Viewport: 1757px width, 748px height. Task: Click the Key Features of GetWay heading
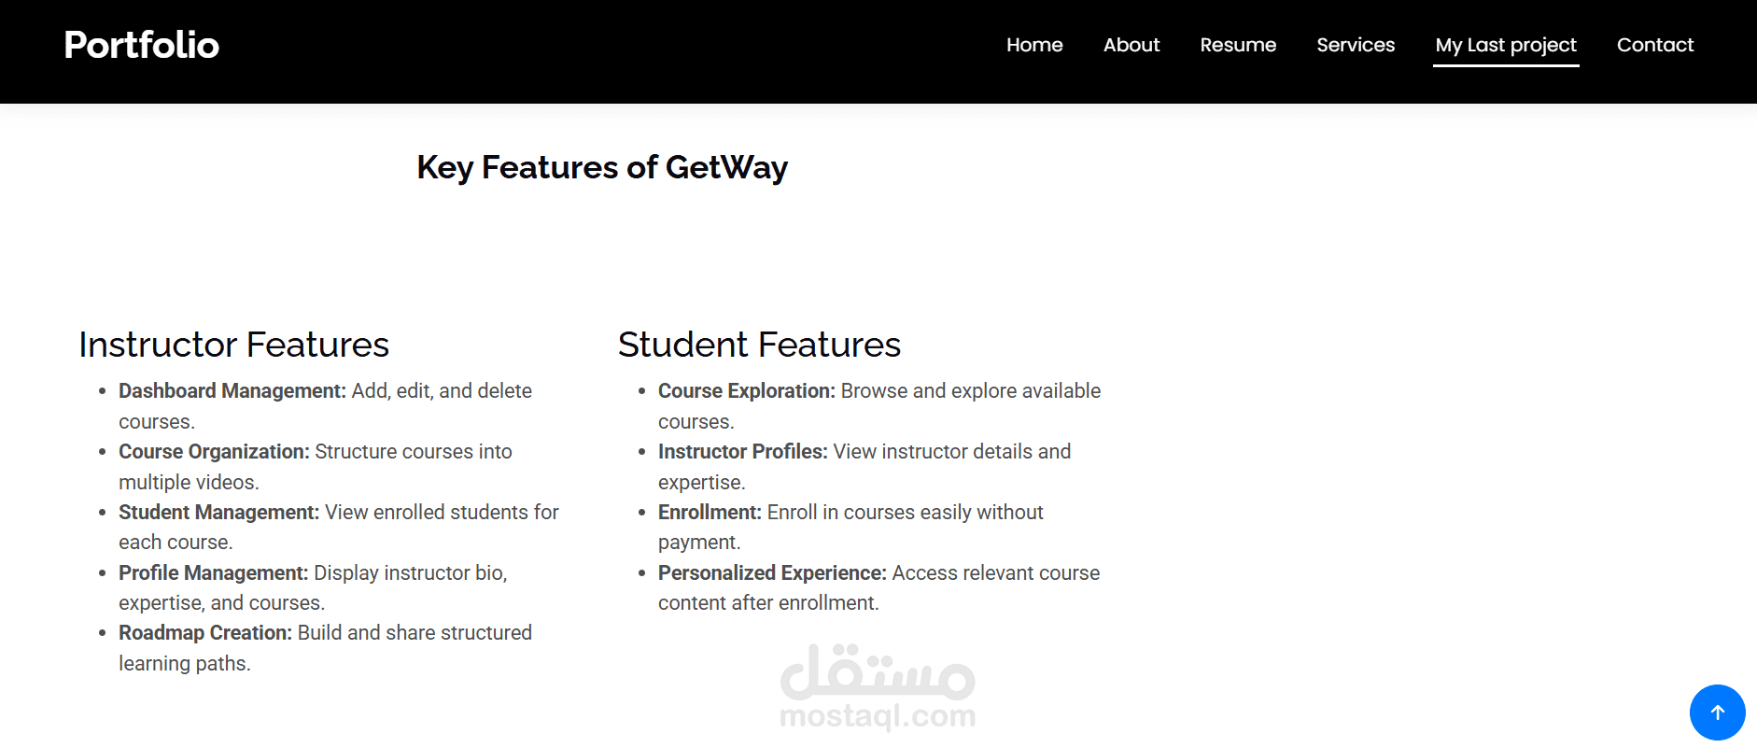[602, 167]
